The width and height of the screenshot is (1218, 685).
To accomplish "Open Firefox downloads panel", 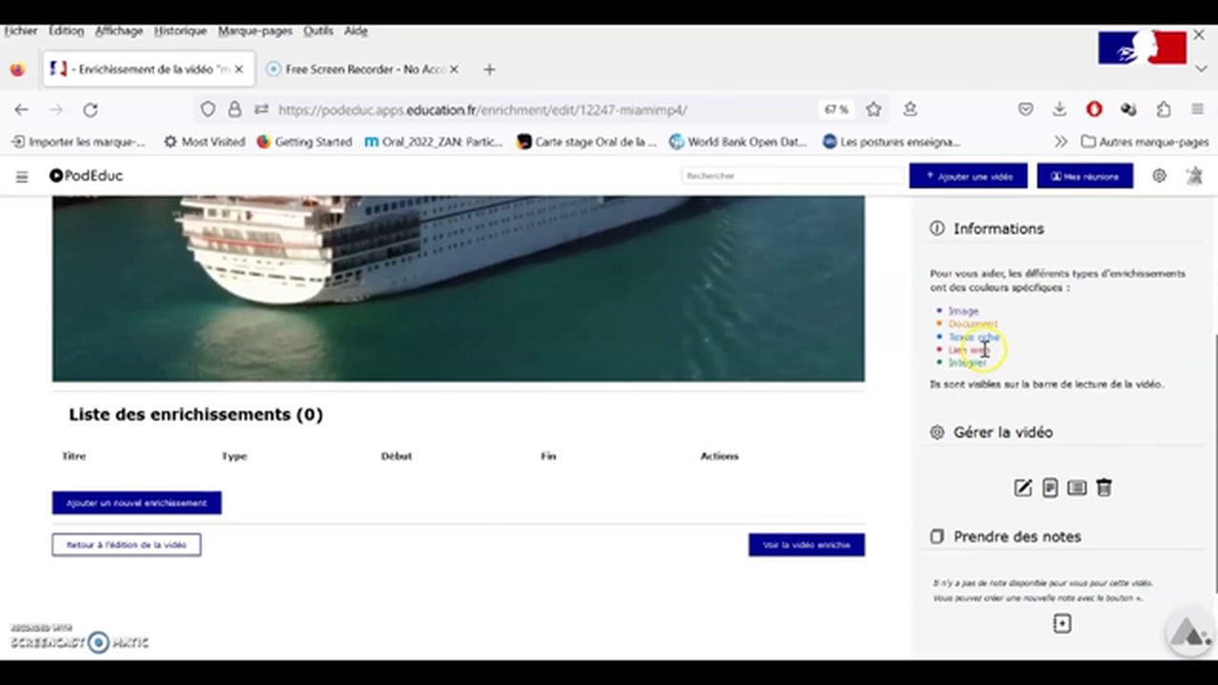I will (x=1059, y=109).
